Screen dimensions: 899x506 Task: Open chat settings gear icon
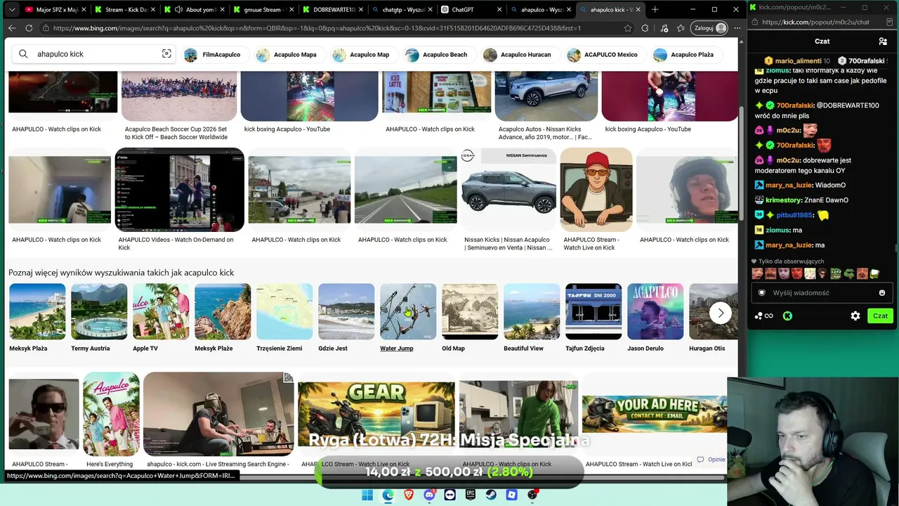[x=855, y=316]
